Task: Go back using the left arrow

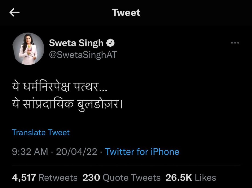Action: [x=15, y=13]
